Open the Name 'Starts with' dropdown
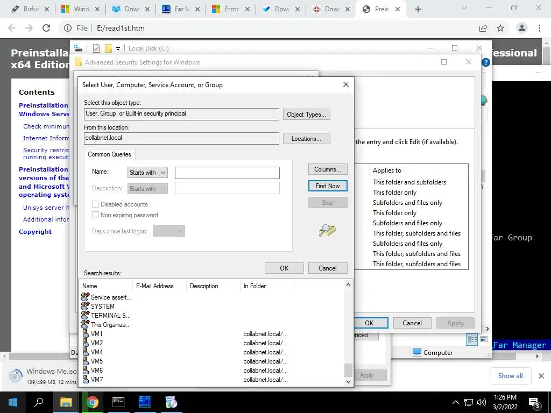Screen dimensions: 551x413 pos(147,173)
